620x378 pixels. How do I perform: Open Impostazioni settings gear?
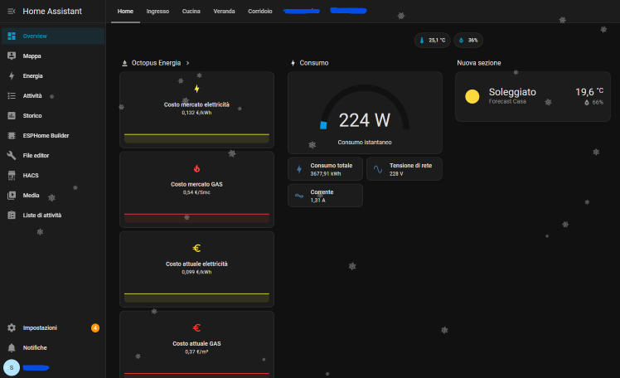pos(12,328)
